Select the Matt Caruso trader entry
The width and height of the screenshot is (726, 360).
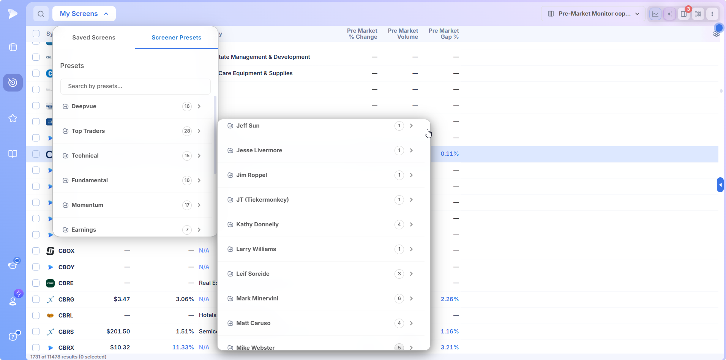[x=322, y=323]
